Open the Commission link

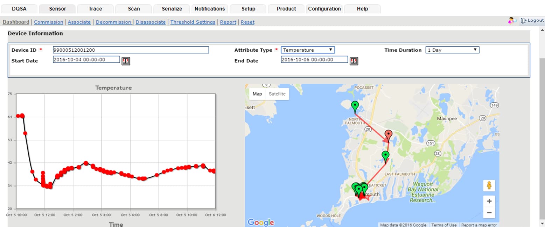pyautogui.click(x=49, y=22)
